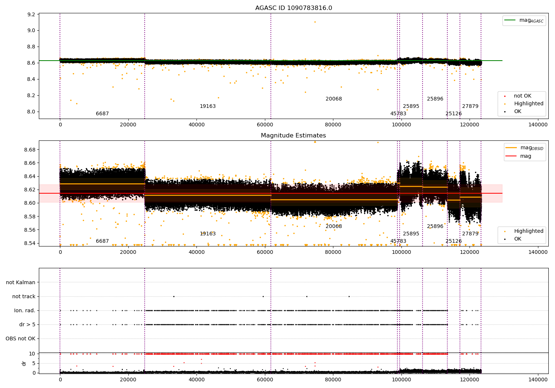The height and width of the screenshot is (388, 555).
Task: Click the 'OBS not OK' axis label
Action: (20, 338)
